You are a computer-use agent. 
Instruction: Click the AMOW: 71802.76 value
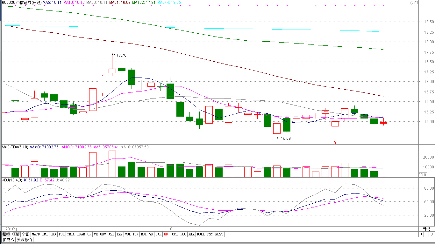(77, 147)
